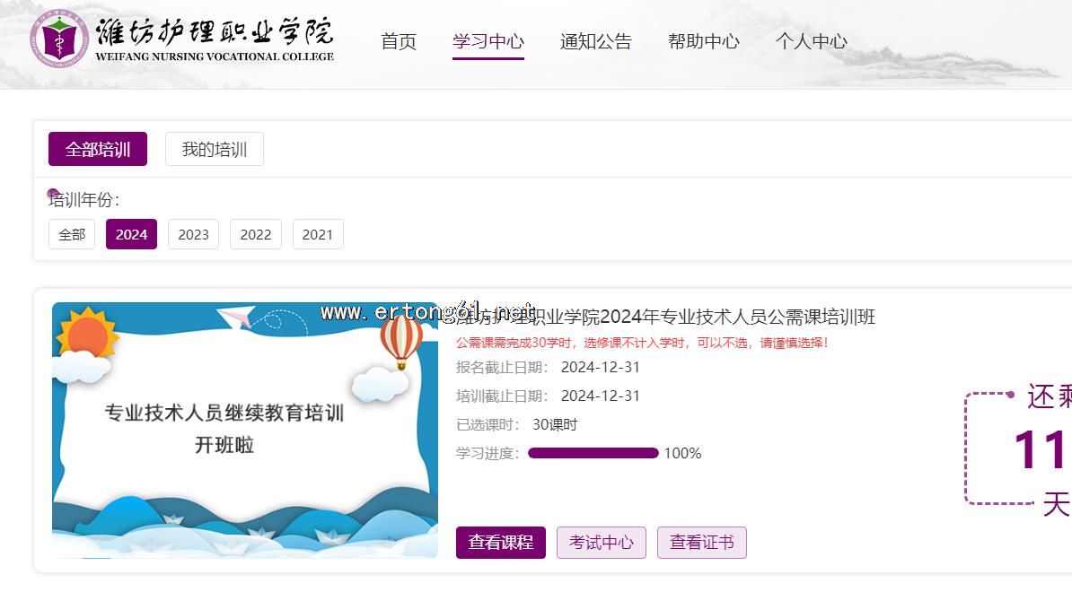Choose the 2021 training year
The height and width of the screenshot is (592, 1072).
tap(317, 234)
